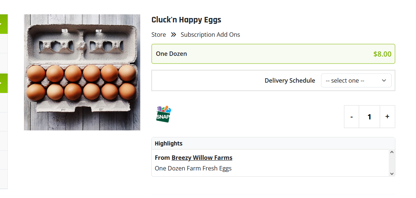416x198 pixels.
Task: Click the Highlights box scroll-up arrow
Action: tap(392, 152)
